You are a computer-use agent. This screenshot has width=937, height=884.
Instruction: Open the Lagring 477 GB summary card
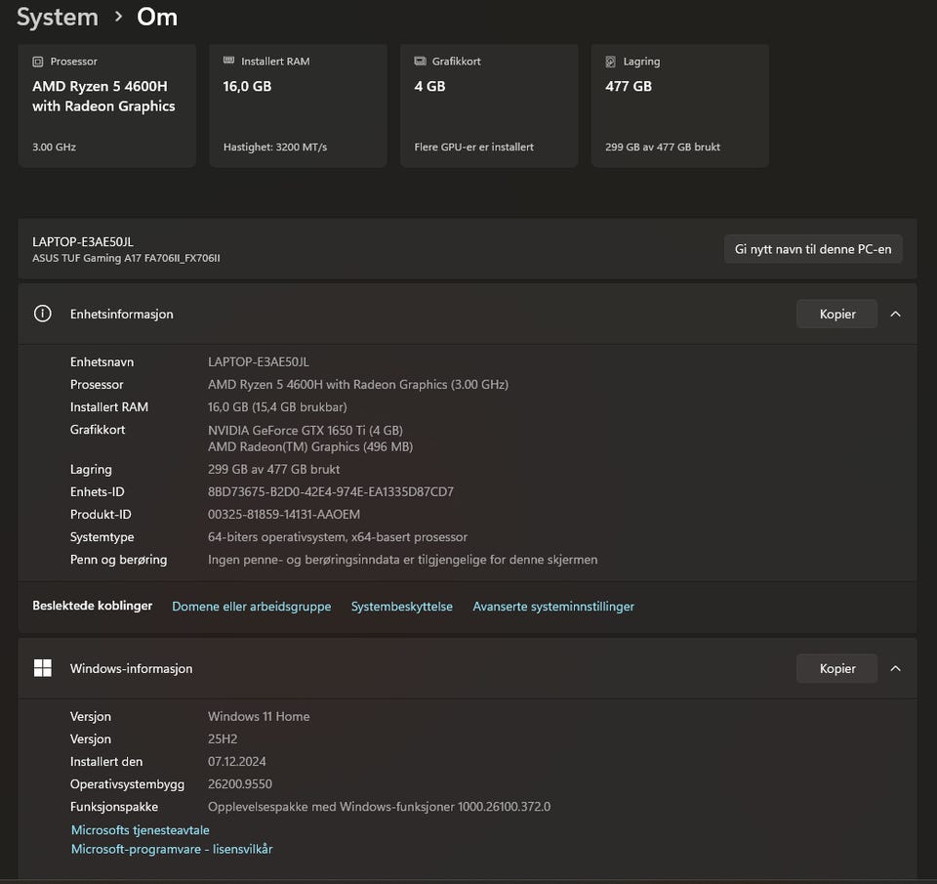tap(680, 105)
